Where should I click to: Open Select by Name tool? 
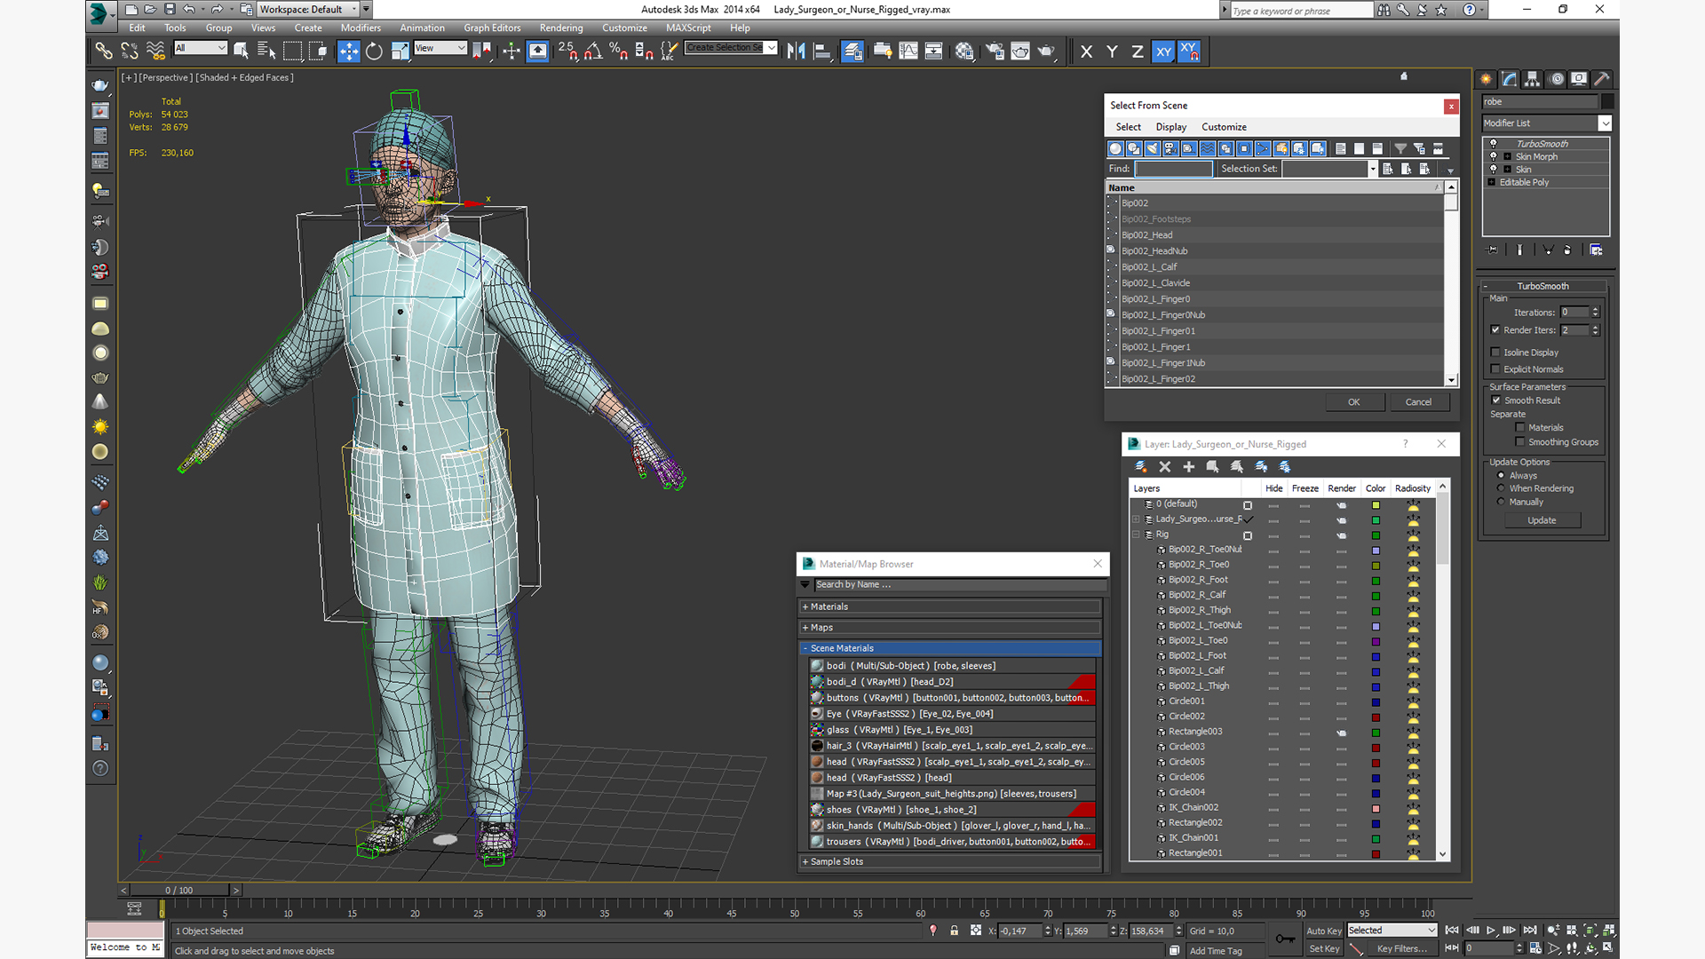pos(266,52)
